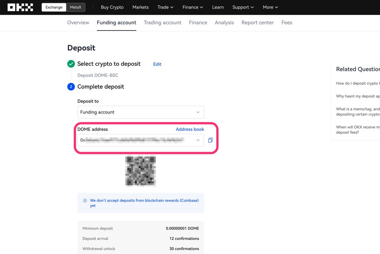Open Buy Crypto in the top navigation

112,7
